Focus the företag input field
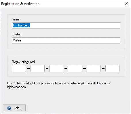 point(66,40)
